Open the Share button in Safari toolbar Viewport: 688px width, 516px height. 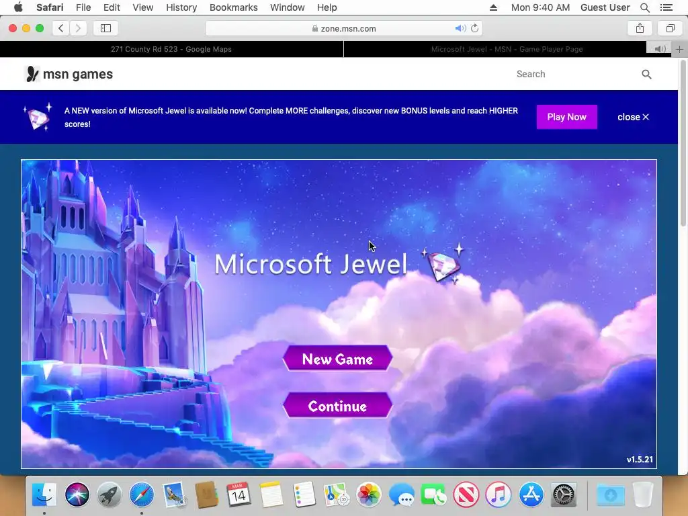point(640,28)
